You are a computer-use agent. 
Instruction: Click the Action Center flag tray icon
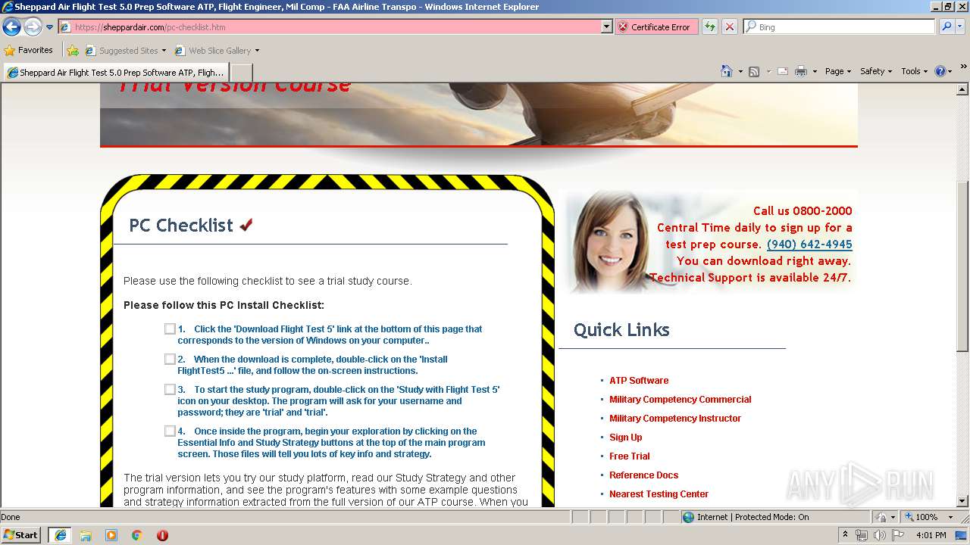coord(898,535)
